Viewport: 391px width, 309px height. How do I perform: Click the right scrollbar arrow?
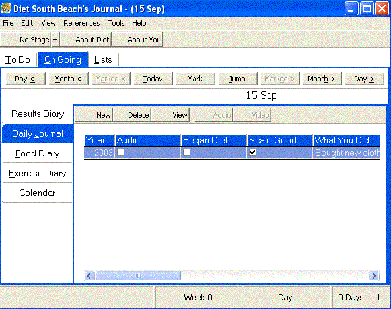coord(374,275)
